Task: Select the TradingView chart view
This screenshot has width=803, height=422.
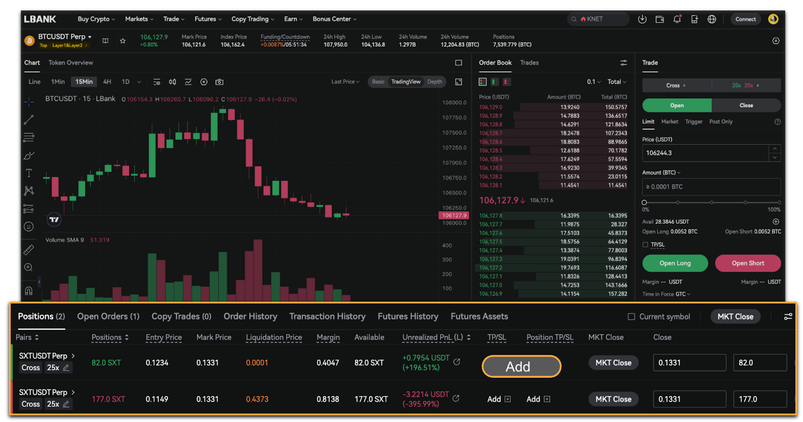Action: click(x=406, y=82)
